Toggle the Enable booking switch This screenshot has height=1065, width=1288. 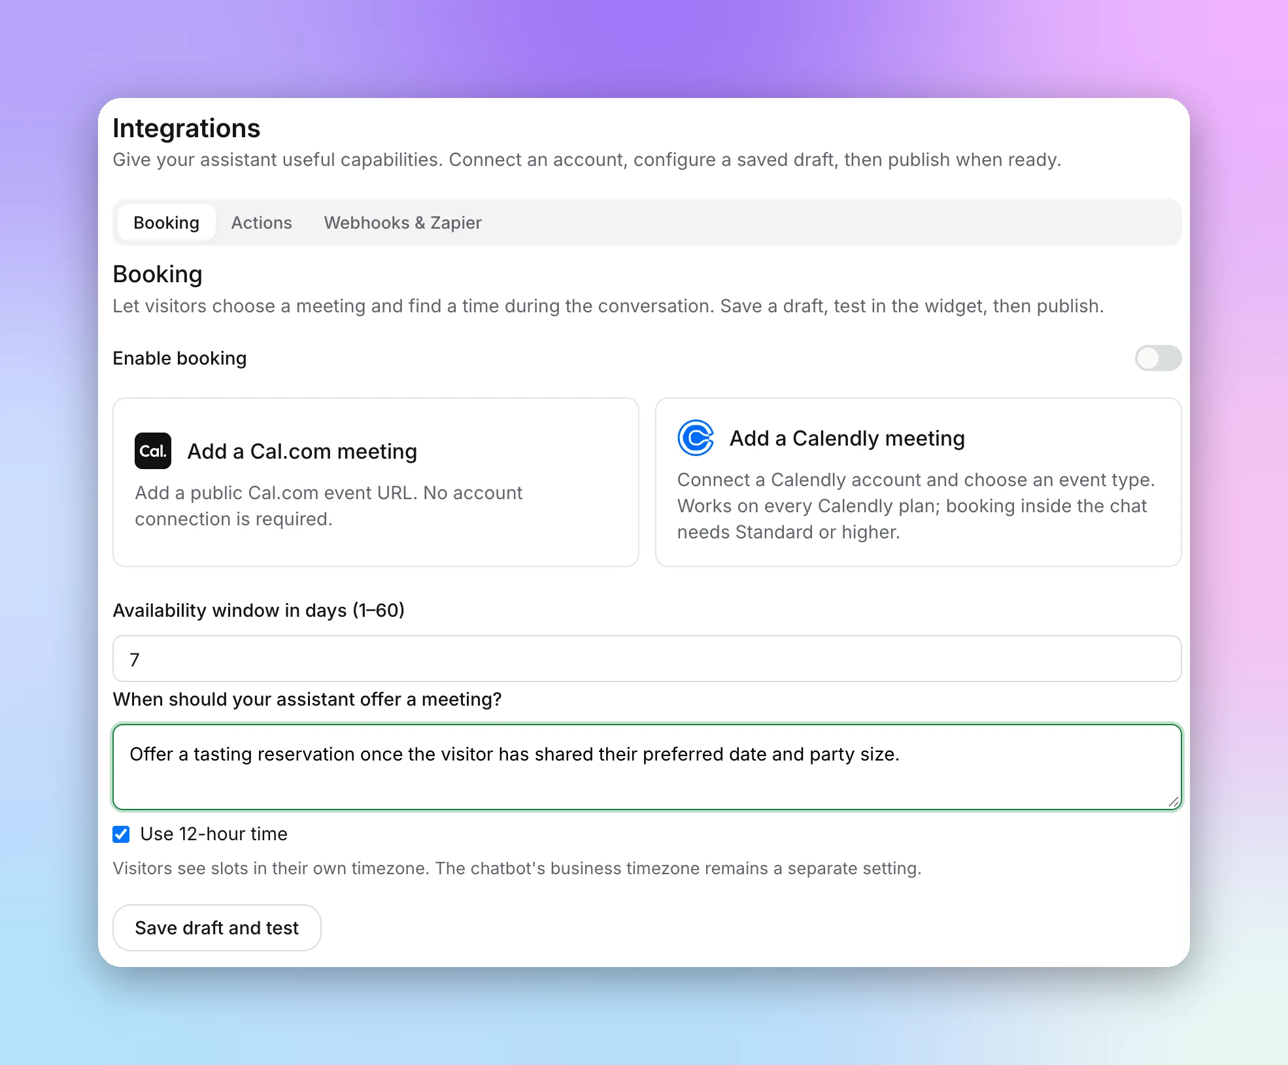click(1158, 358)
